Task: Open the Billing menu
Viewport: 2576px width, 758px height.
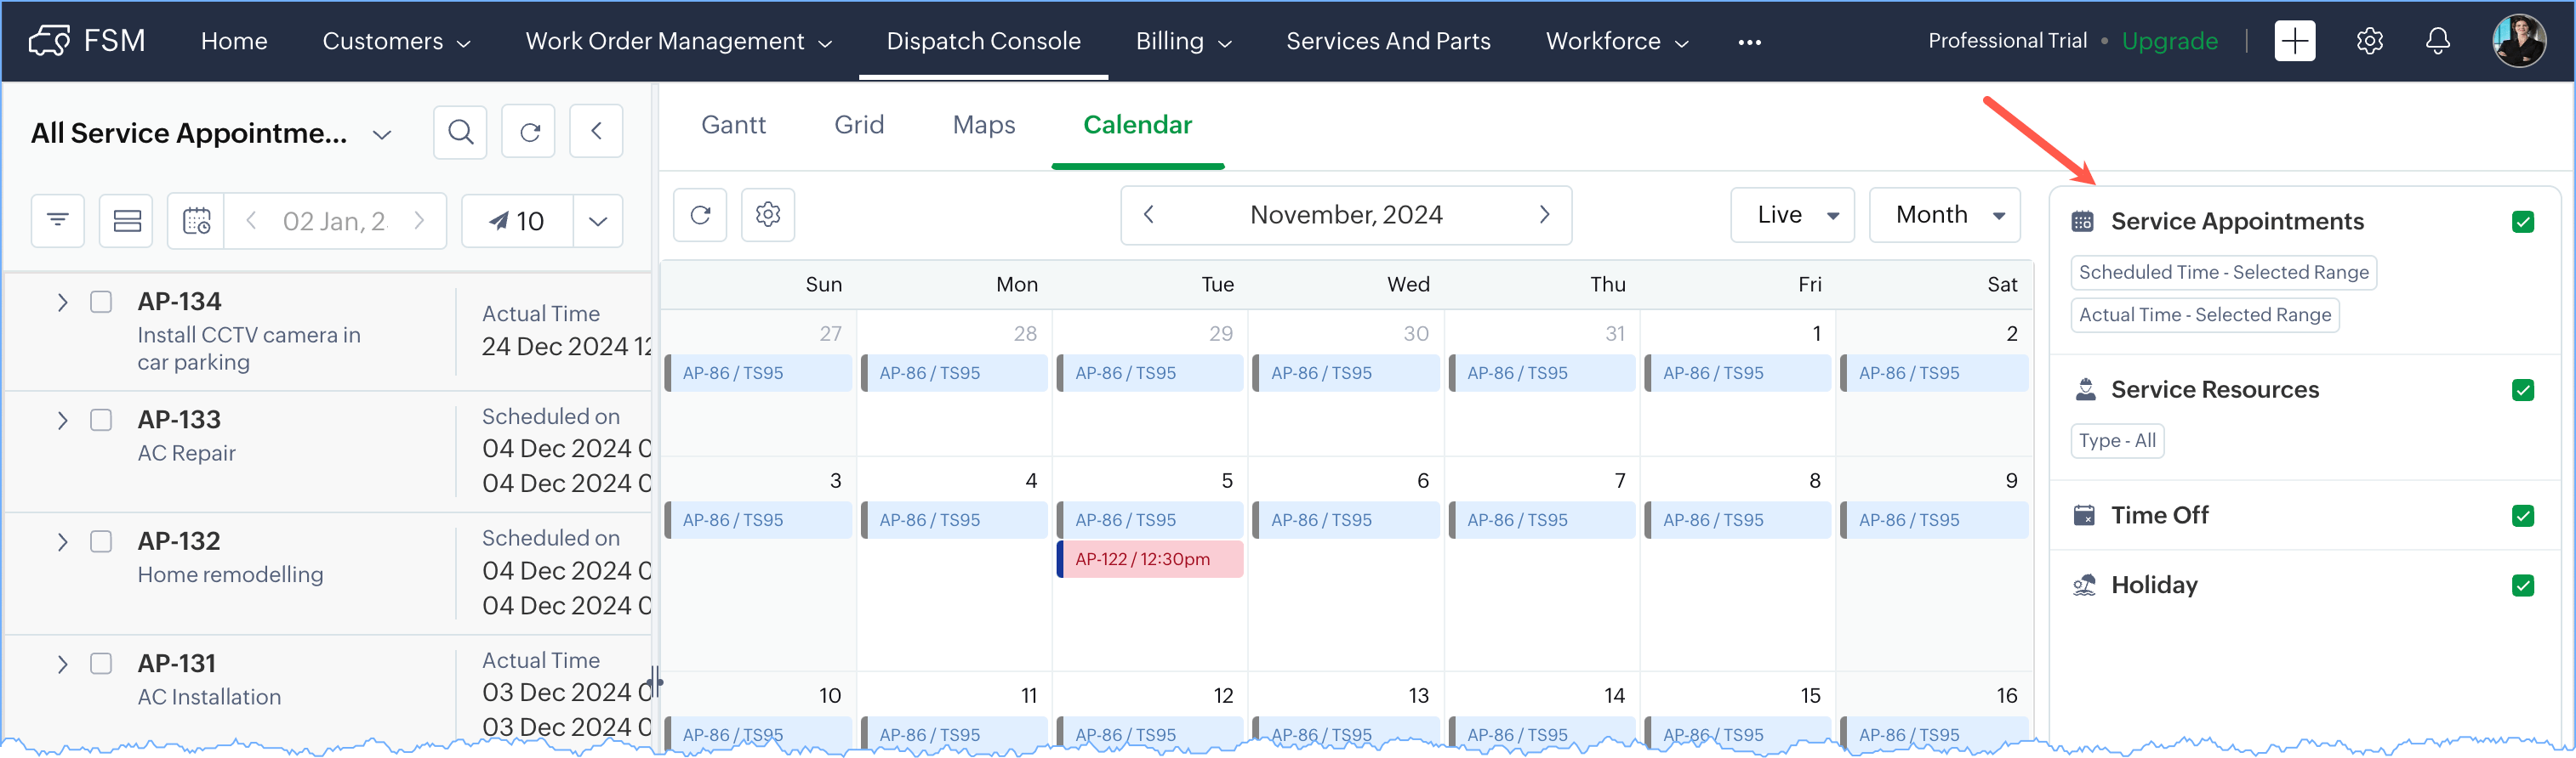Action: [x=1183, y=41]
